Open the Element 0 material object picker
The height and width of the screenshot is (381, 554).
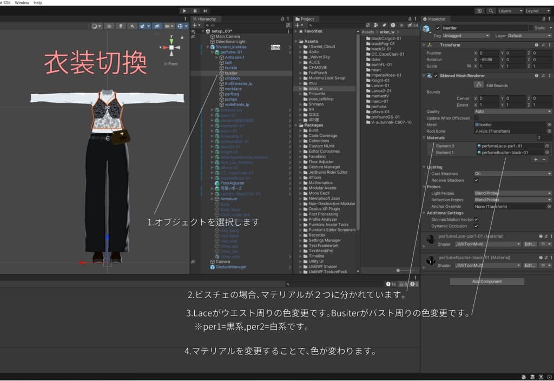(x=546, y=145)
